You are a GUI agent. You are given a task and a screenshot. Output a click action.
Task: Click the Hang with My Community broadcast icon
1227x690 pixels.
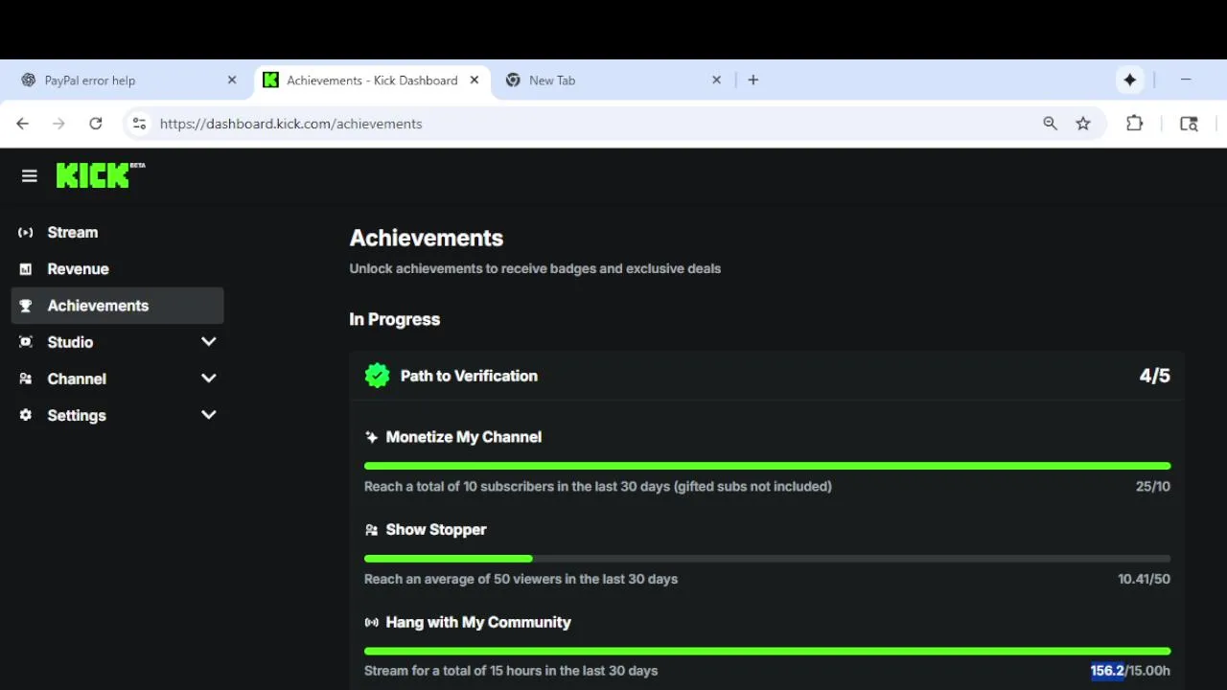(372, 622)
